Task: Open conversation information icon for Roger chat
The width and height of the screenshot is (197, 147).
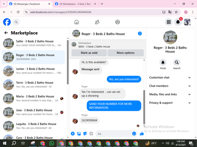Action: (x=140, y=34)
